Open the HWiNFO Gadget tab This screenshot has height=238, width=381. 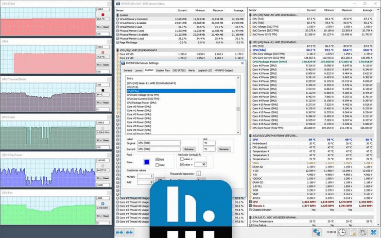pyautogui.click(x=224, y=71)
